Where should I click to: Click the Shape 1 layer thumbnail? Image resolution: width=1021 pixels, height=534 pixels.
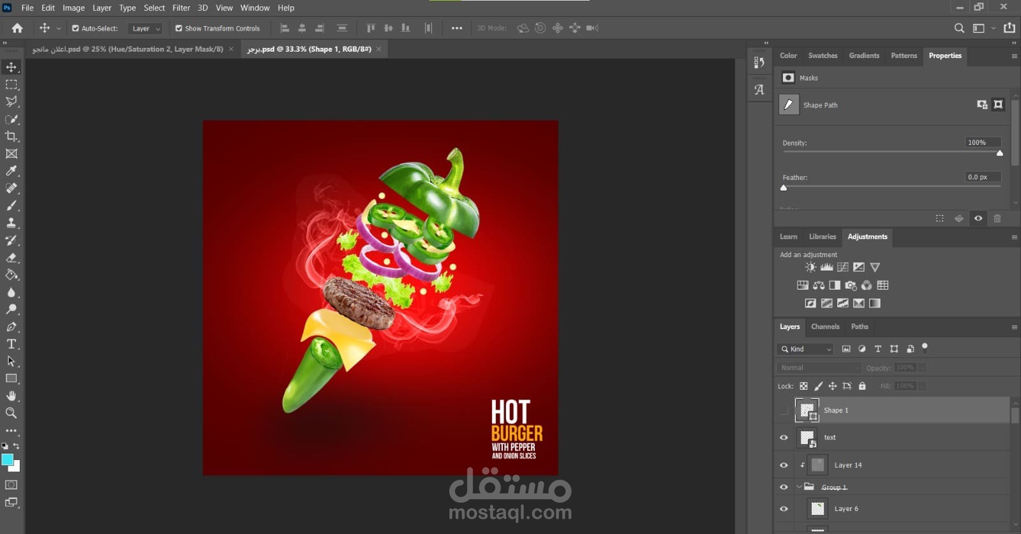tap(807, 410)
